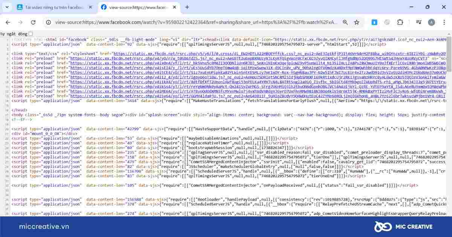Click the data-content-len '116700' value
This screenshot has height=237, width=452.
click(x=135, y=172)
